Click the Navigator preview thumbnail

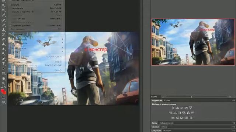pyautogui.click(x=193, y=42)
